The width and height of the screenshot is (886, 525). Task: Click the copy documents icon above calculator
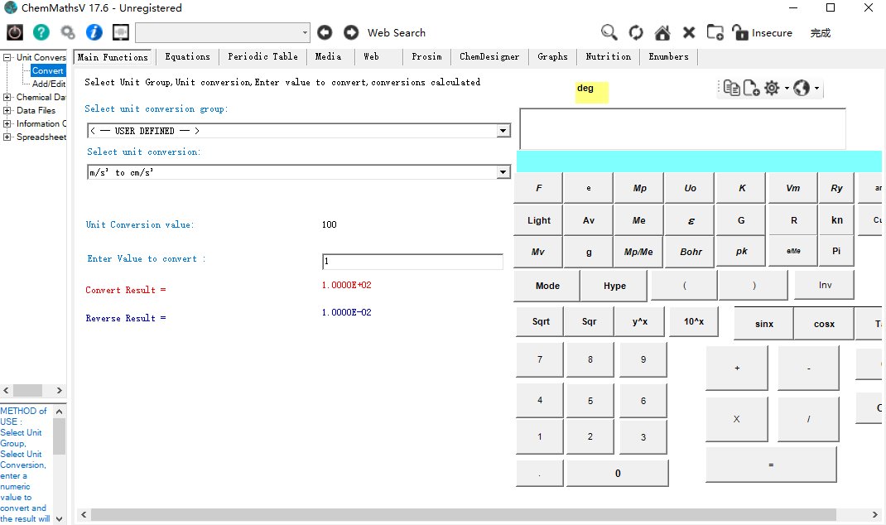pos(731,88)
